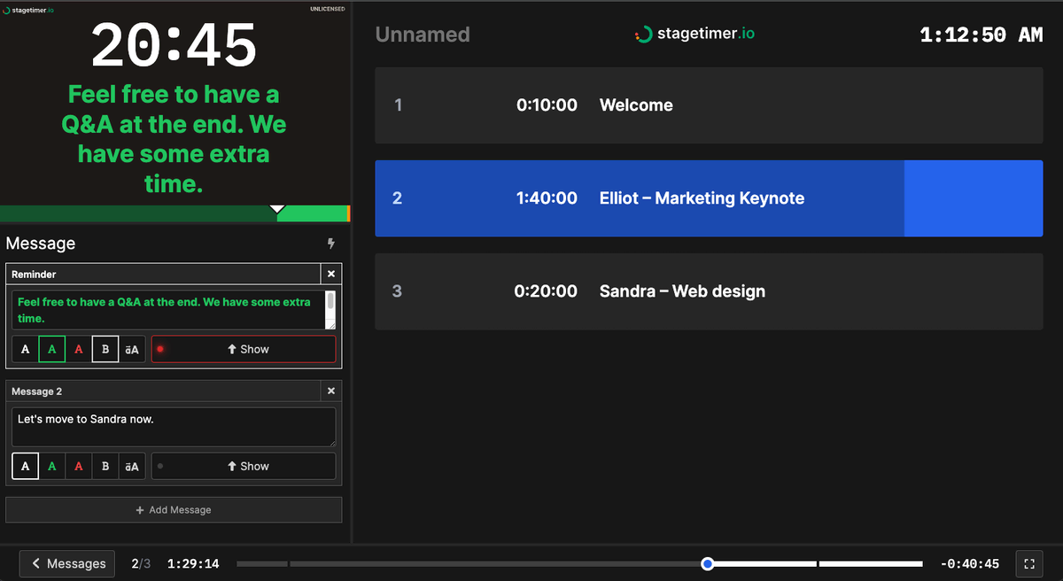Image resolution: width=1063 pixels, height=581 pixels.
Task: Apply bold formatting to the Reminder message
Action: pos(105,348)
